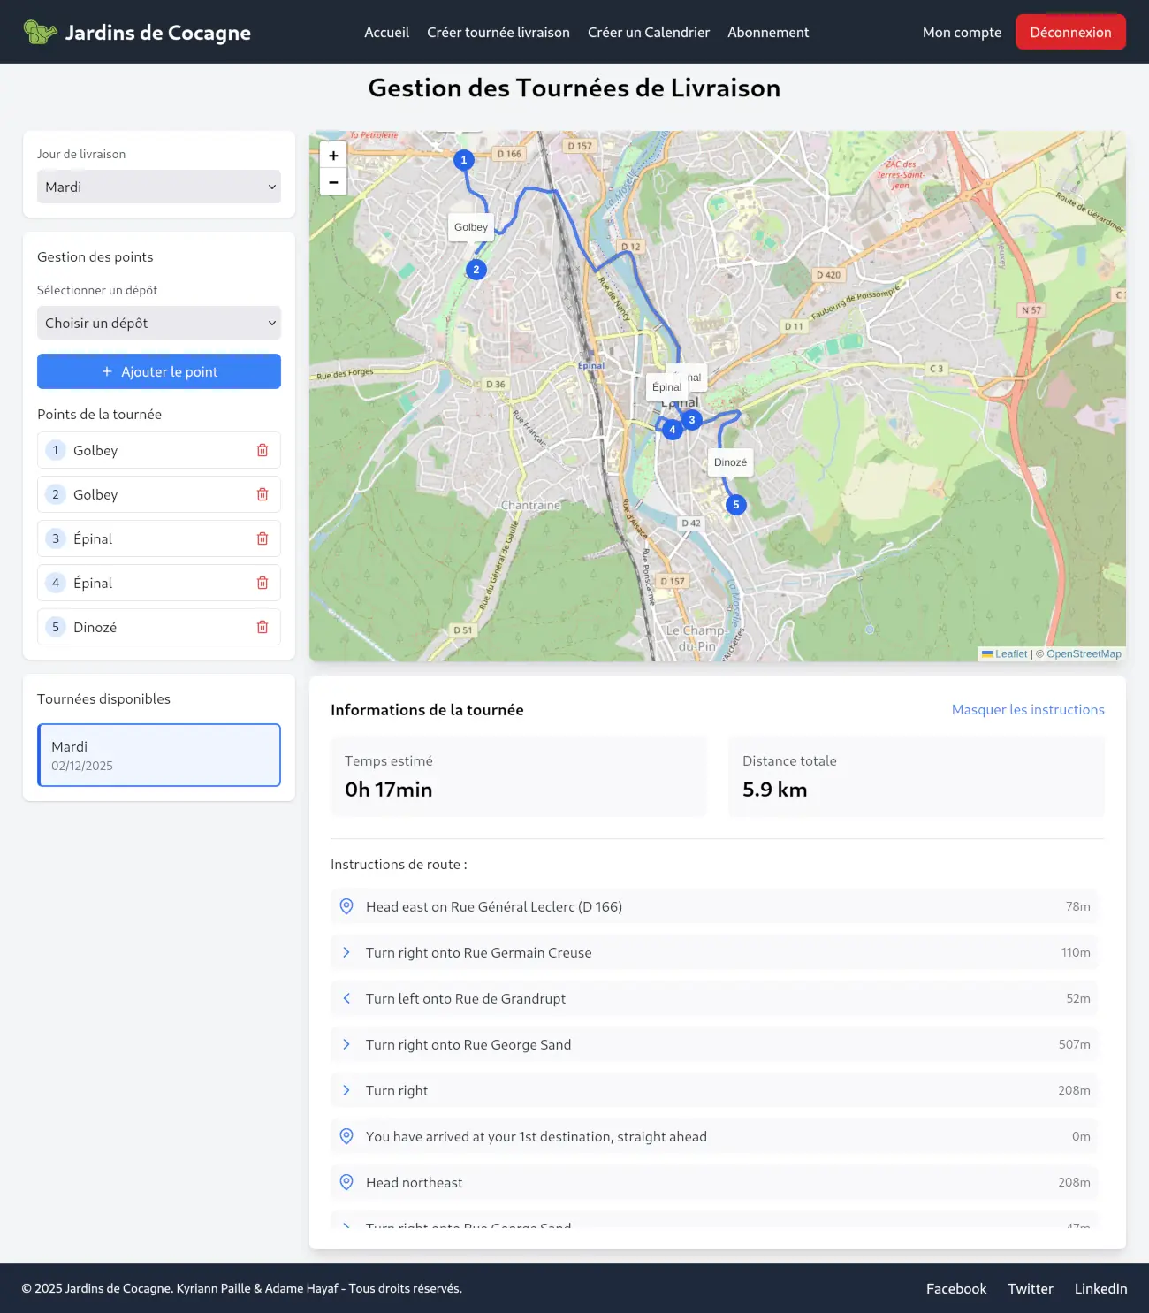
Task: Open Créer un Calendrier in navigation
Action: tap(649, 33)
